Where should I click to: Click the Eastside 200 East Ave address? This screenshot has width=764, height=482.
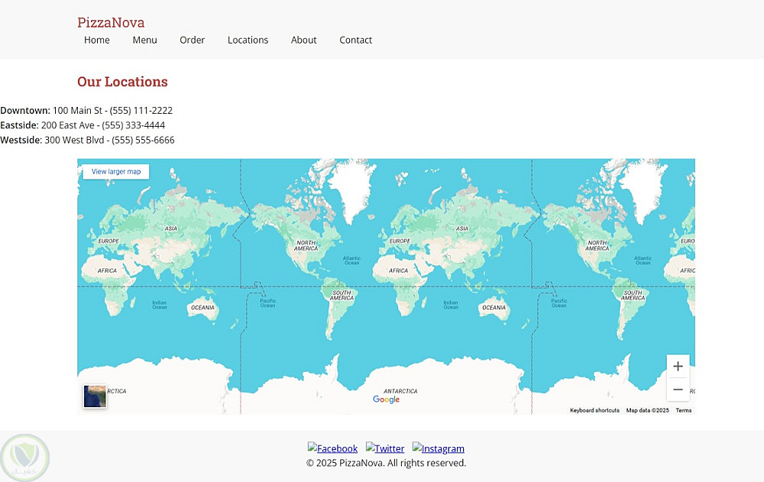tap(83, 125)
